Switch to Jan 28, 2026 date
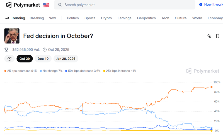This screenshot has height=136, width=223. (66, 58)
